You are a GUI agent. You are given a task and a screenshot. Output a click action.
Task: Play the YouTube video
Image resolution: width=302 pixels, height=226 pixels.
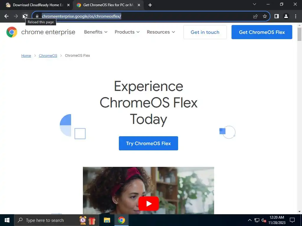pos(149,204)
